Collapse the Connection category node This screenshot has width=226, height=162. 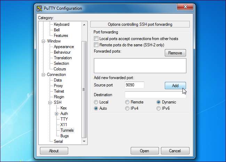coord(43,75)
